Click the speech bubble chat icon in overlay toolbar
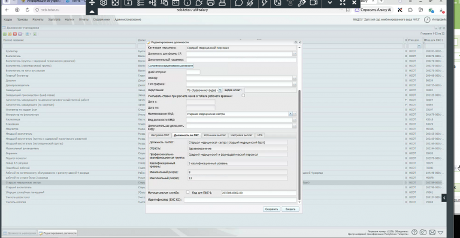Screen dimensions: 460x238 [x=239, y=3]
